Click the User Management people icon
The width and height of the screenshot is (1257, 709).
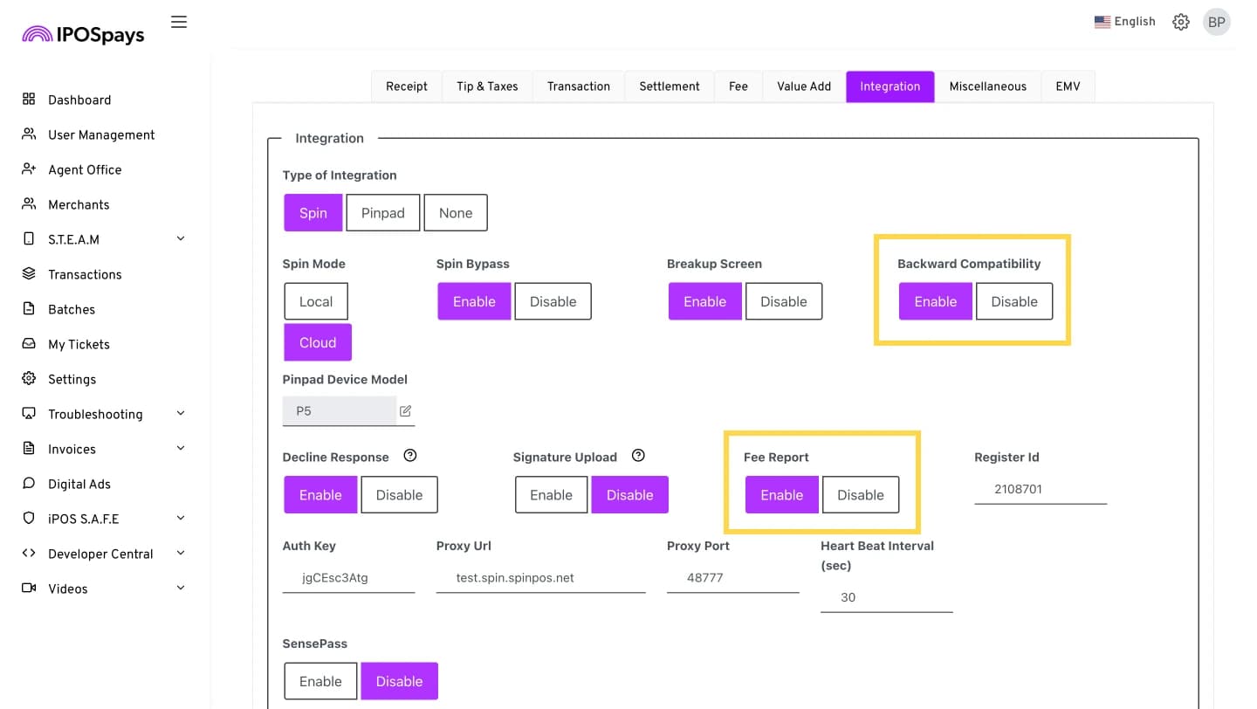(29, 134)
